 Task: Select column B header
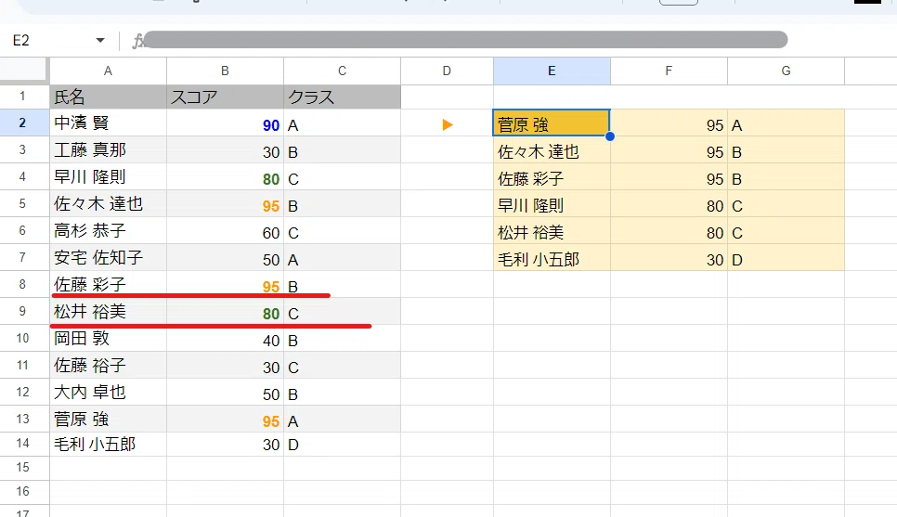(225, 71)
